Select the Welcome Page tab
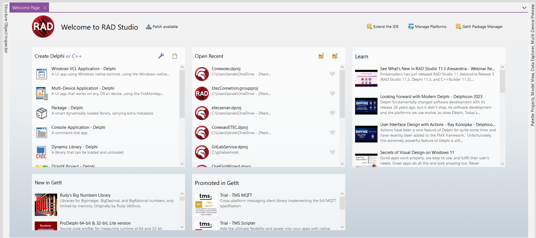The width and height of the screenshot is (536, 238). [26, 8]
